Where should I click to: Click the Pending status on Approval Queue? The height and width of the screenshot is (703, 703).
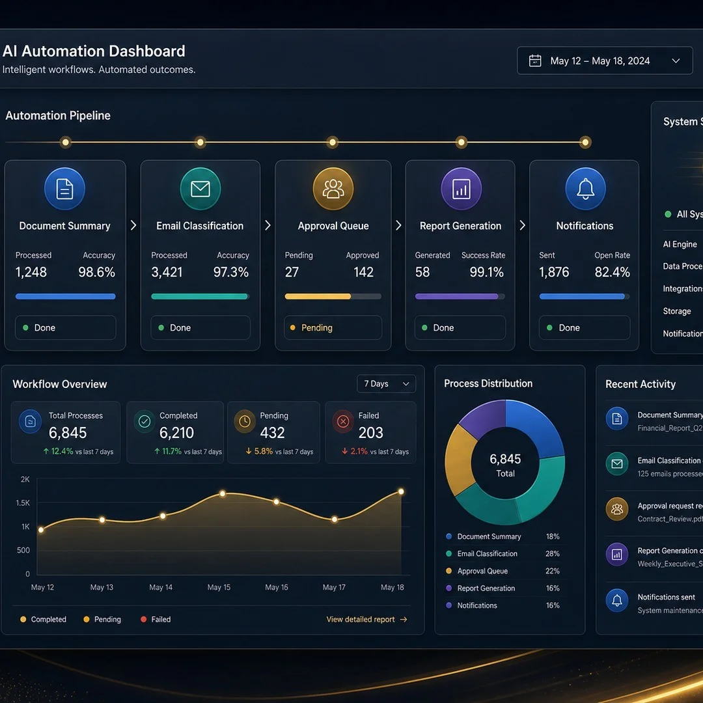333,327
